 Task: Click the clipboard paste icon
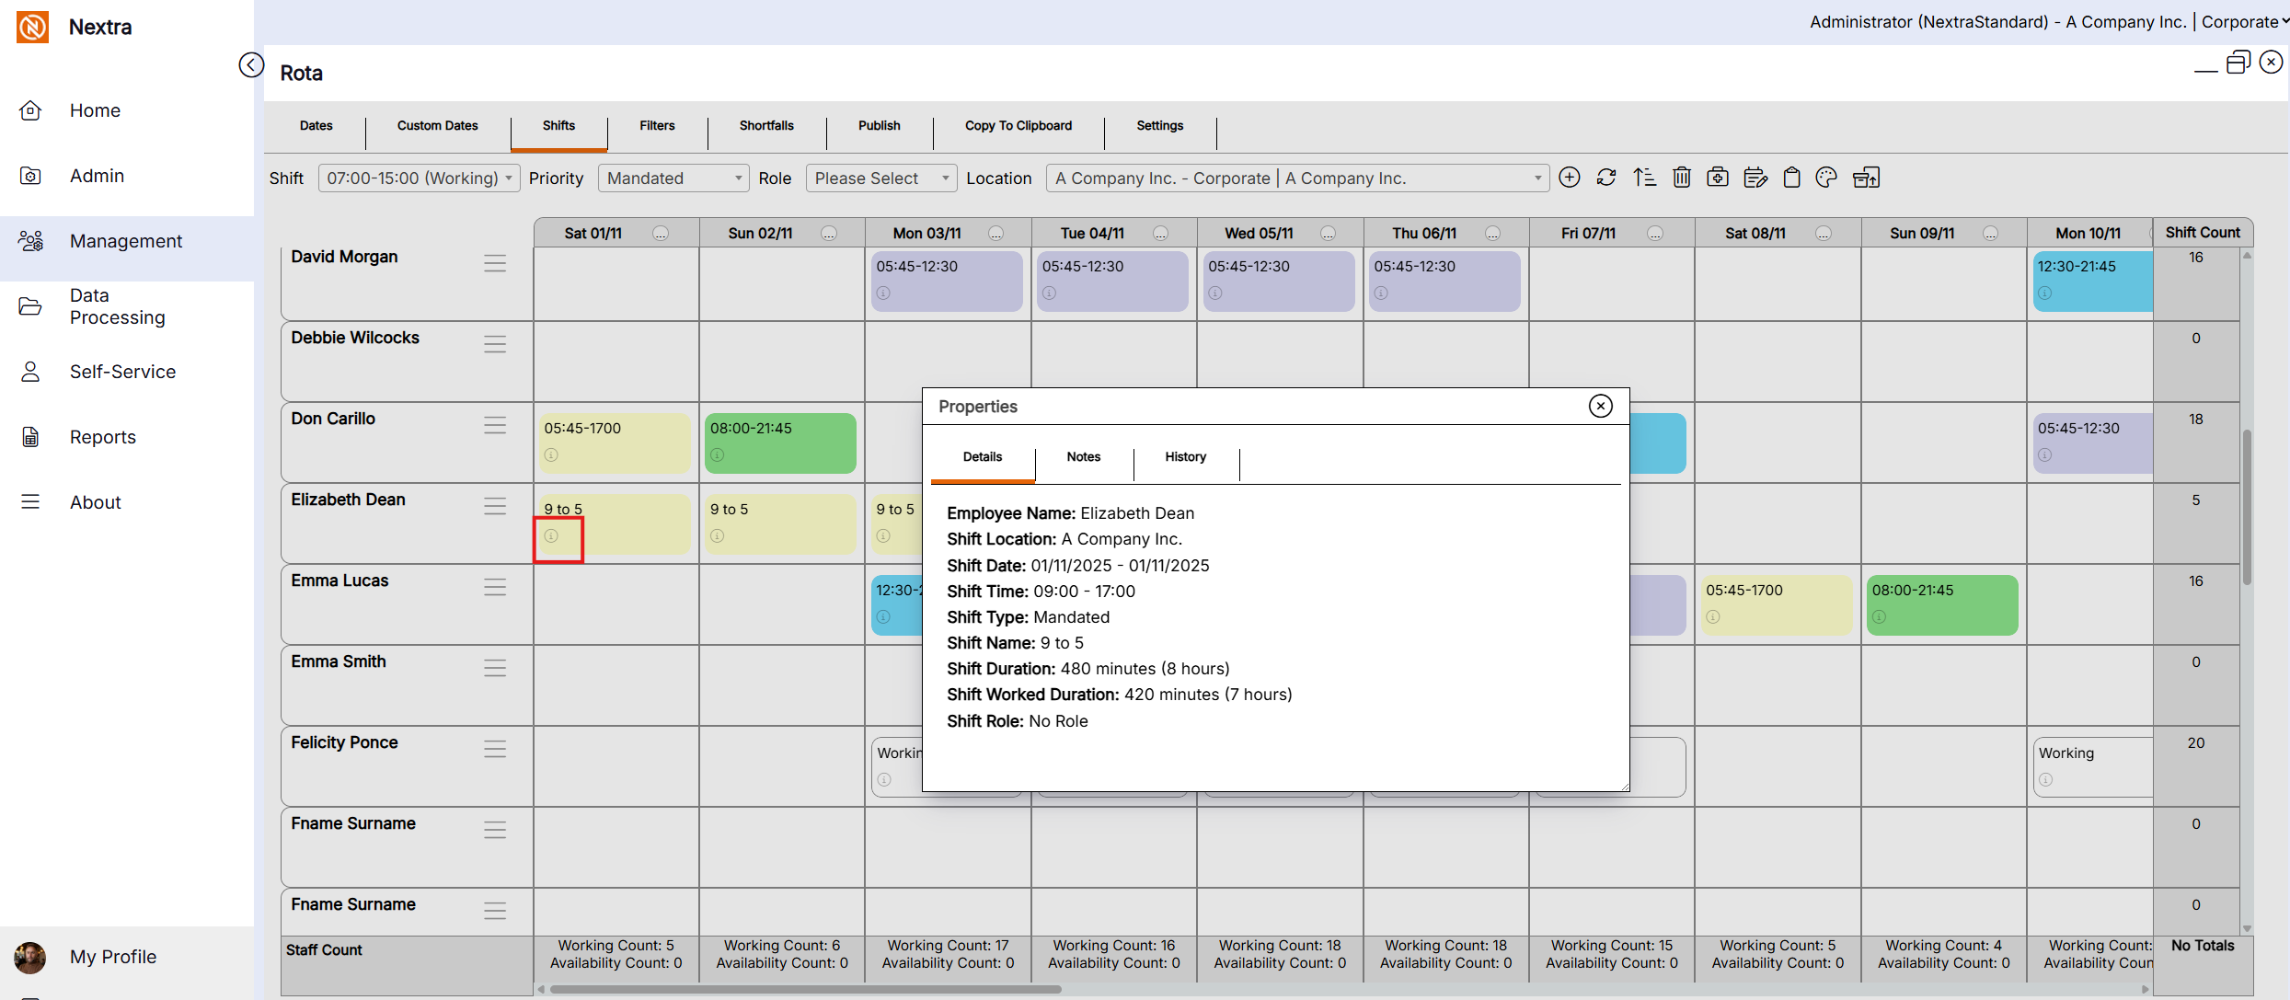pyautogui.click(x=1791, y=178)
